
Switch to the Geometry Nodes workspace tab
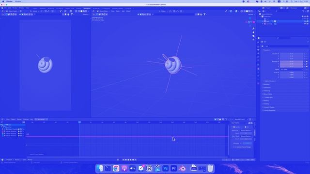pyautogui.click(x=117, y=8)
